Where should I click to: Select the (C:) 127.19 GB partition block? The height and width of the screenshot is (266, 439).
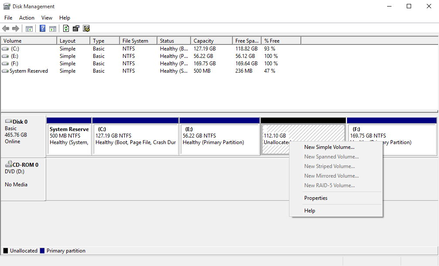[x=136, y=136]
